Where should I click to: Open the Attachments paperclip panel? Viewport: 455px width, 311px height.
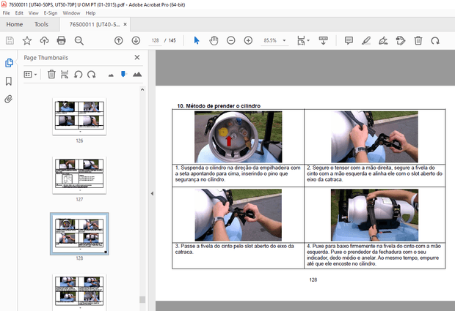click(x=9, y=100)
